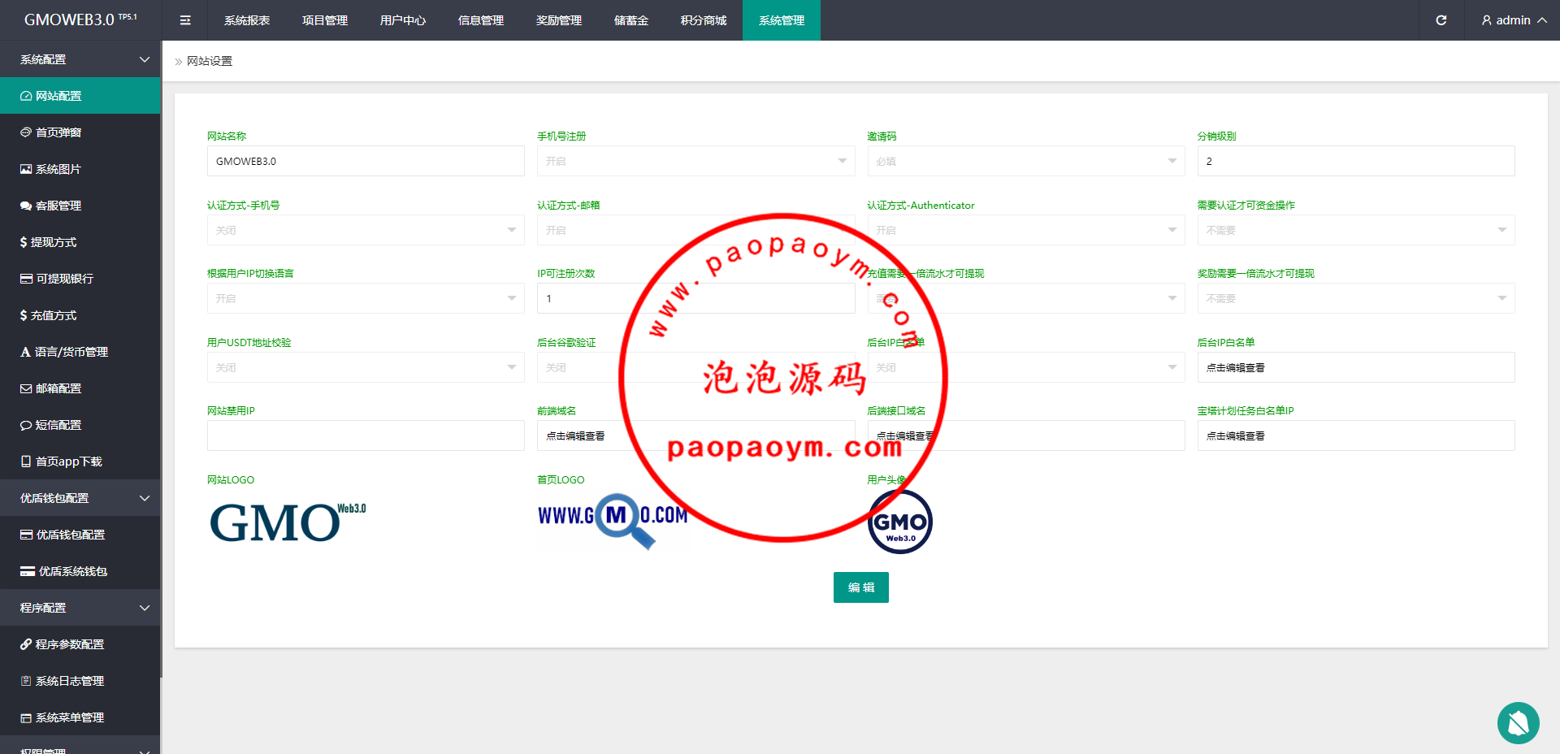The image size is (1560, 754).
Task: Open the admin user menu
Action: pyautogui.click(x=1513, y=20)
